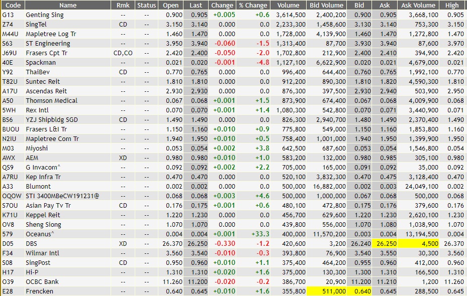Viewport: 467px width, 296px height.
Task: Click ST Engineering change -0.060
Action: pyautogui.click(x=225, y=43)
